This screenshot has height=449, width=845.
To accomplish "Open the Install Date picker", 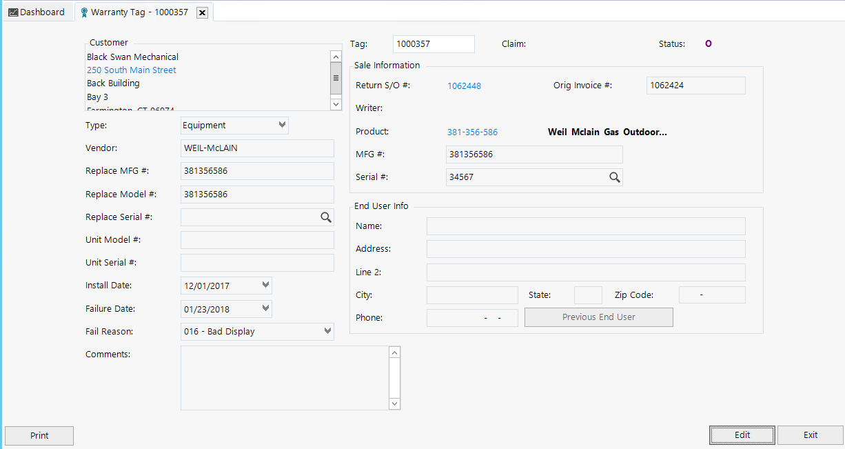I will (266, 285).
